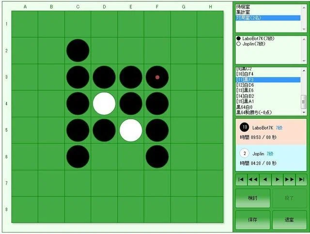310x234 pixels.
Task: Click Joplin's 7級 rank link
Action: point(270,154)
